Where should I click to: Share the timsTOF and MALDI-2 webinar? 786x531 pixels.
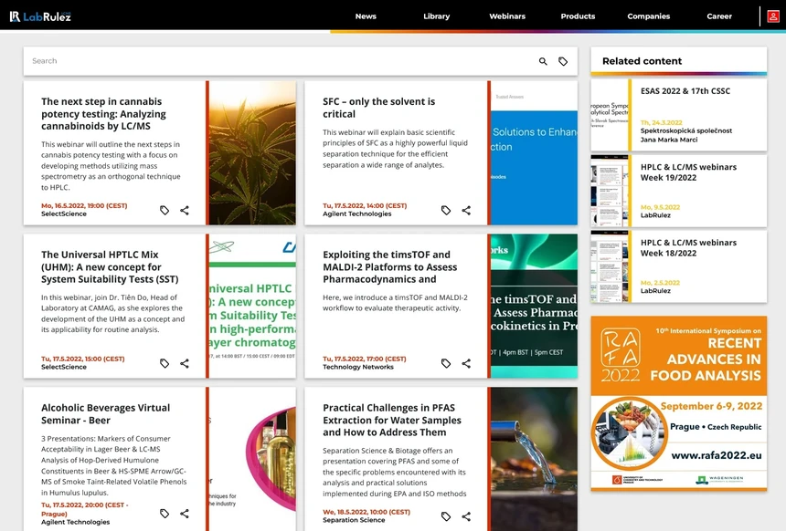[466, 363]
